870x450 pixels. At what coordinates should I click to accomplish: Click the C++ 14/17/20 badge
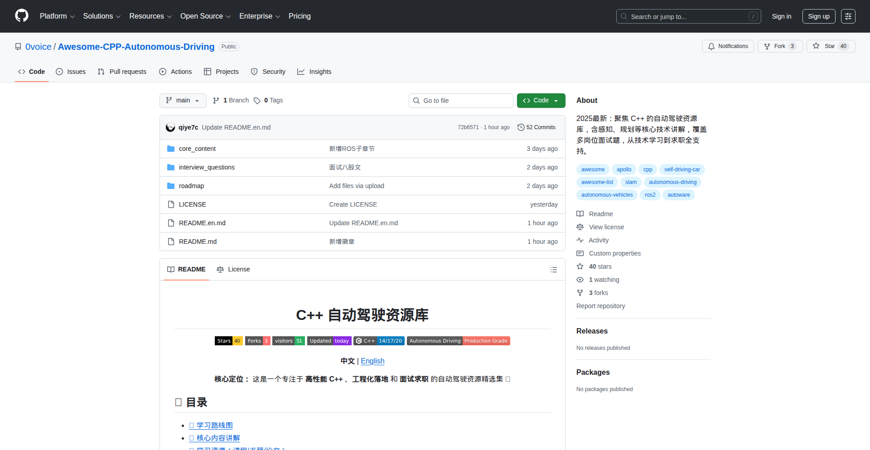[x=379, y=341]
